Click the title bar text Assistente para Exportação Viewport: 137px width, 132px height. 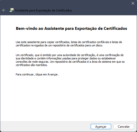coord(36,10)
